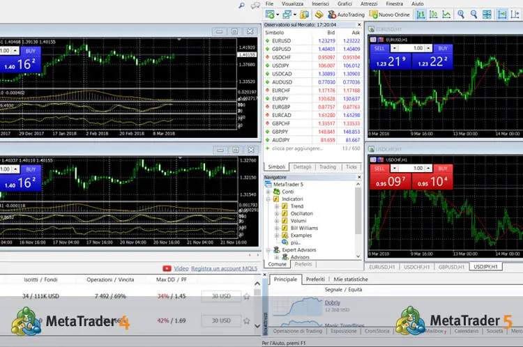Click the zoom in magnifier icon
The width and height of the screenshot is (523, 347).
461,15
